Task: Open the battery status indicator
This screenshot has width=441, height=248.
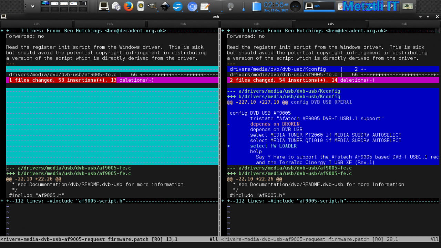Action: coord(256,6)
